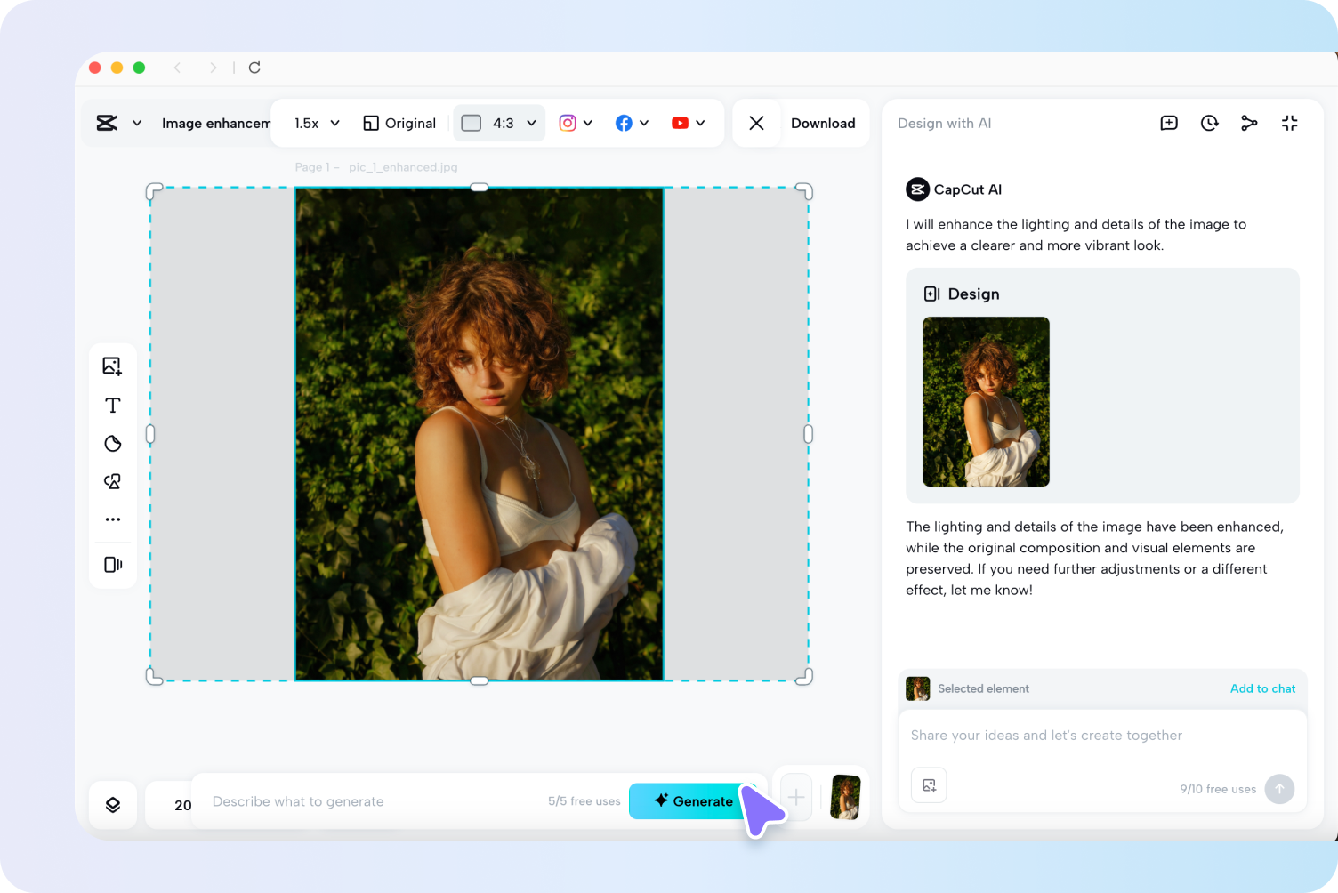Image resolution: width=1338 pixels, height=893 pixels.
Task: Open the share options in the AI panel
Action: coord(1249,123)
